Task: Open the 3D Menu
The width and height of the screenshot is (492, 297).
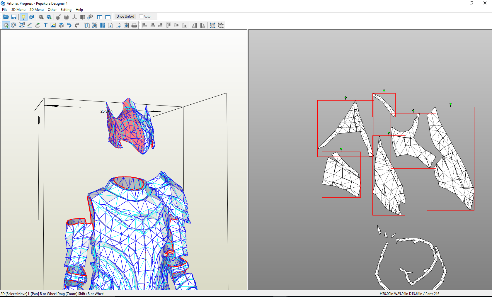Action: coord(18,10)
